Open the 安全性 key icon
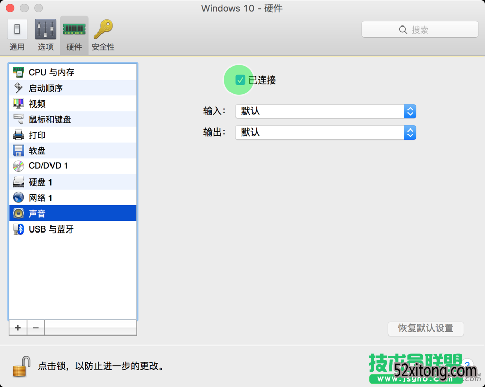The width and height of the screenshot is (485, 387). click(104, 29)
